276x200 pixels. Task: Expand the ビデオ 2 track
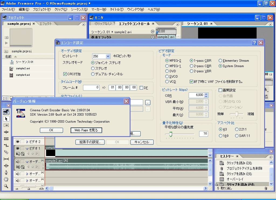pos(27,142)
